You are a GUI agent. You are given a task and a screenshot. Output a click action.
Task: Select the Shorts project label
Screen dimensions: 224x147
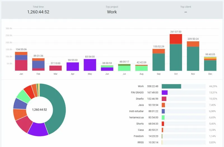tap(140, 124)
